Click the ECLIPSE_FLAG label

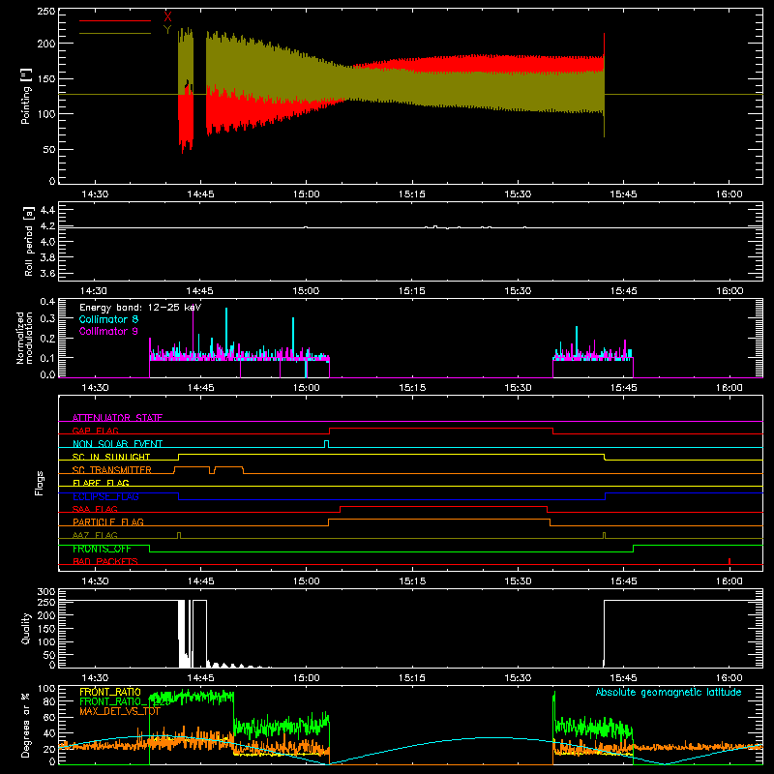pyautogui.click(x=105, y=496)
